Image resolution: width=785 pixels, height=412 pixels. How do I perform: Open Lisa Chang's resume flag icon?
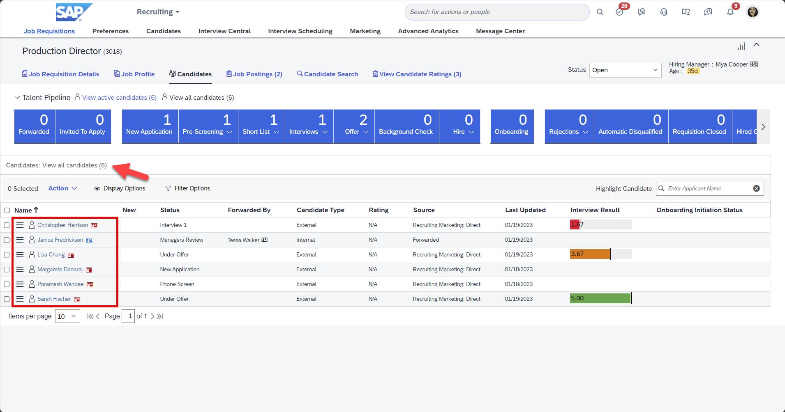point(71,255)
